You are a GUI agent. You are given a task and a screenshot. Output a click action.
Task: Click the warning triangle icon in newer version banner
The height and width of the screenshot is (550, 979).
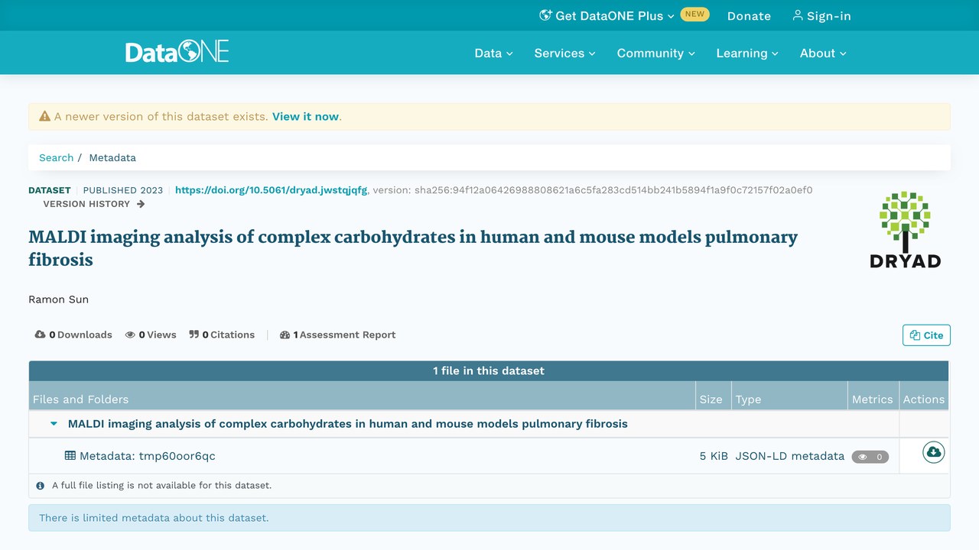[45, 117]
